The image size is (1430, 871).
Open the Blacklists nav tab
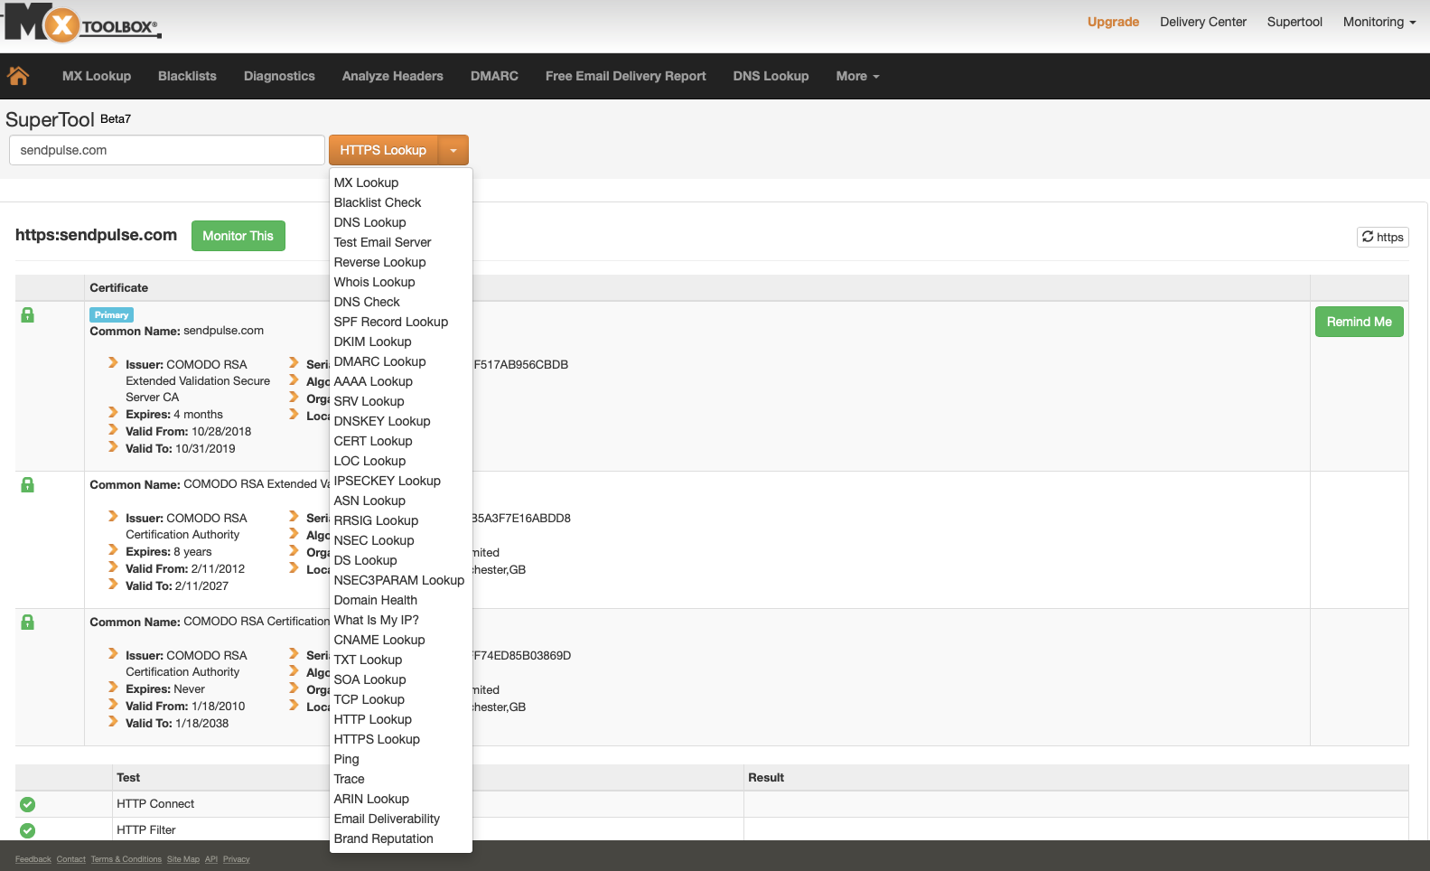click(187, 76)
